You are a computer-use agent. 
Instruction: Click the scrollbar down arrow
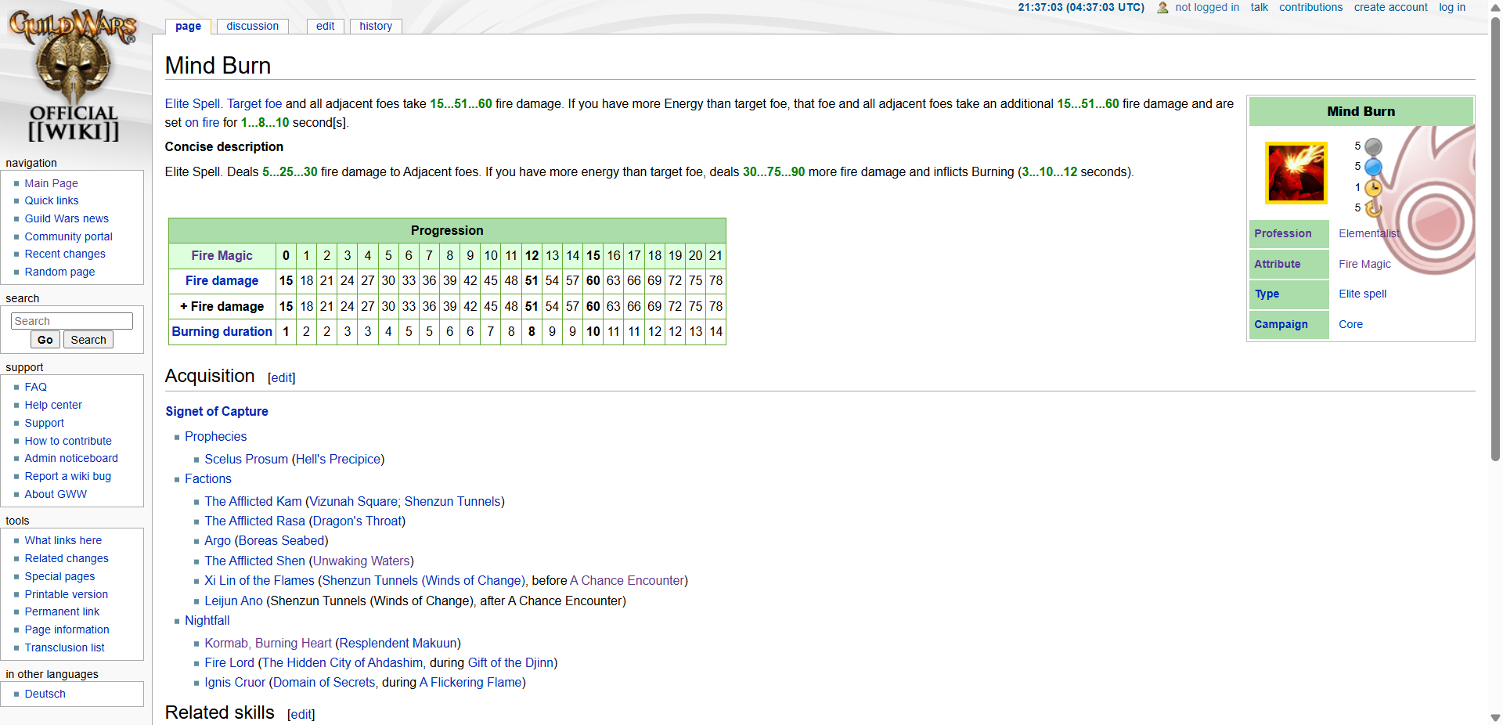(x=1495, y=718)
